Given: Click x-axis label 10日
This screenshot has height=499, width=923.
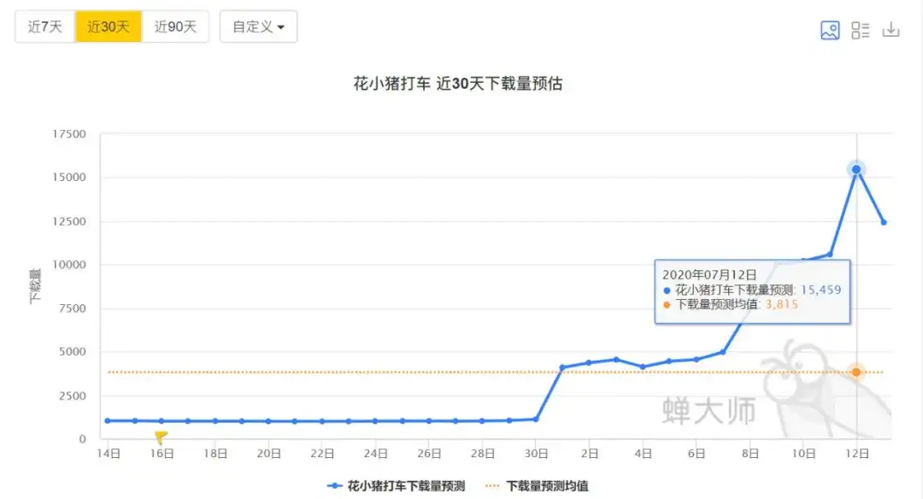Looking at the screenshot, I should click(803, 454).
